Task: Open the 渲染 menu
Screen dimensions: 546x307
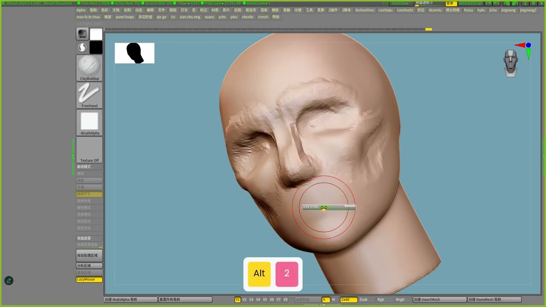Action: [x=264, y=10]
